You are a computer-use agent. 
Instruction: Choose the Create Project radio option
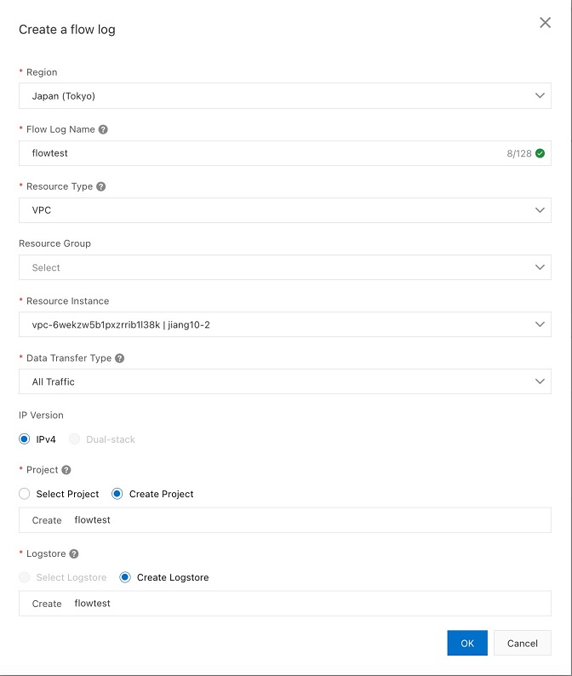[x=117, y=494]
